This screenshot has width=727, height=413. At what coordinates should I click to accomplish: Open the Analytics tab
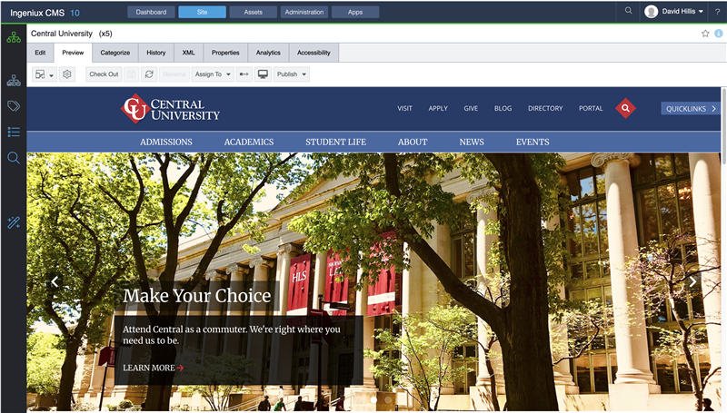pyautogui.click(x=268, y=53)
